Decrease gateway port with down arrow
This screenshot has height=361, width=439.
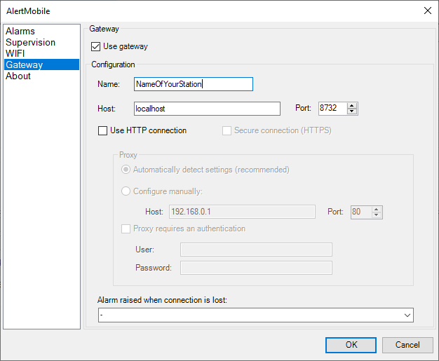click(x=352, y=111)
